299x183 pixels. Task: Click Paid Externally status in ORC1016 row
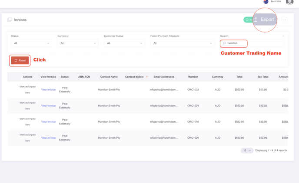tap(65, 122)
